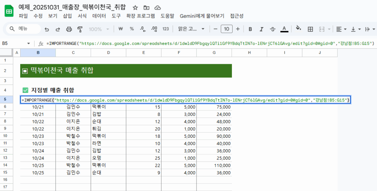Screen dimensions: 377x191
Task: Open the name box dropdown arrow
Action: (x=29, y=43)
